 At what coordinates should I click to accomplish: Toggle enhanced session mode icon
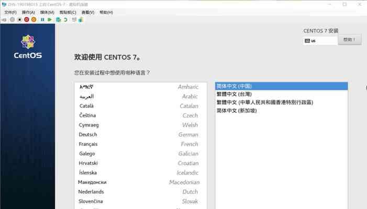(x=74, y=20)
